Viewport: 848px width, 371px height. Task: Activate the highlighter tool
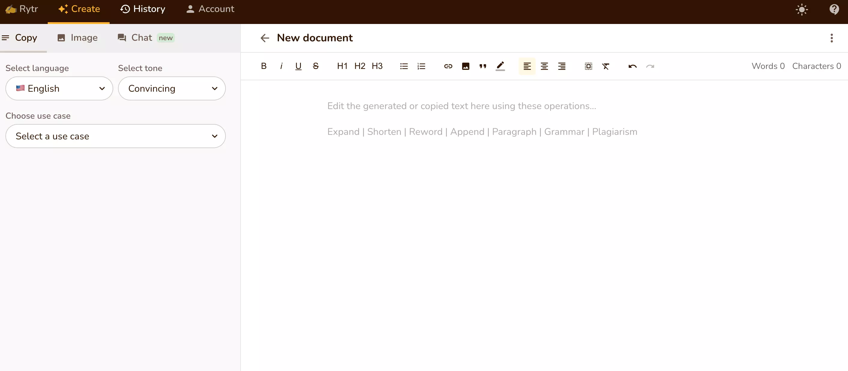click(500, 66)
